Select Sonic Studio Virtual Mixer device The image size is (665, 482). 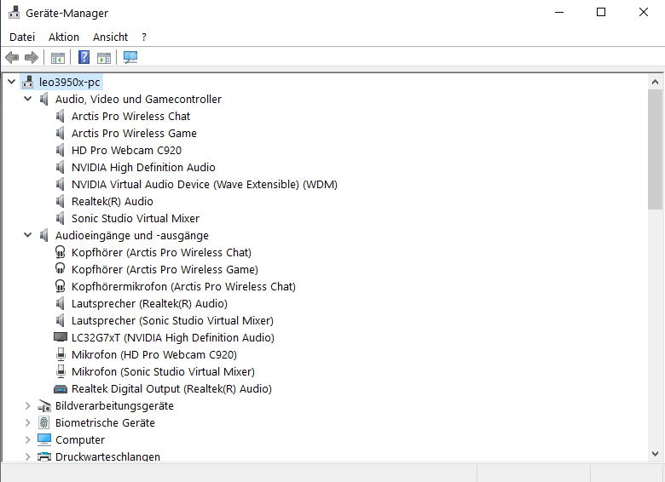[136, 218]
